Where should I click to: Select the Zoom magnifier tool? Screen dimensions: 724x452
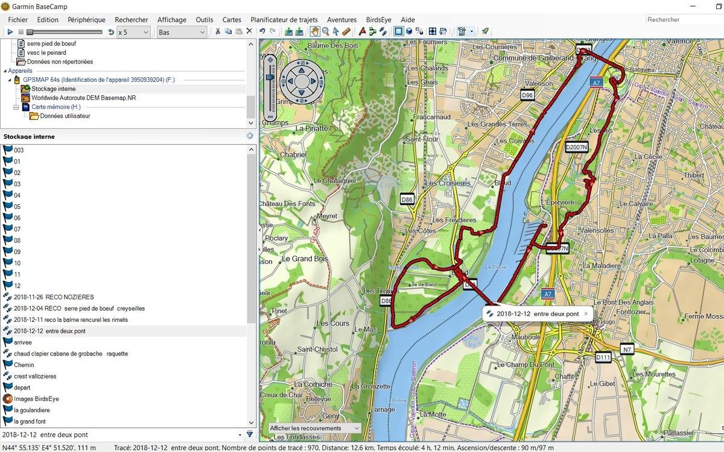326,31
